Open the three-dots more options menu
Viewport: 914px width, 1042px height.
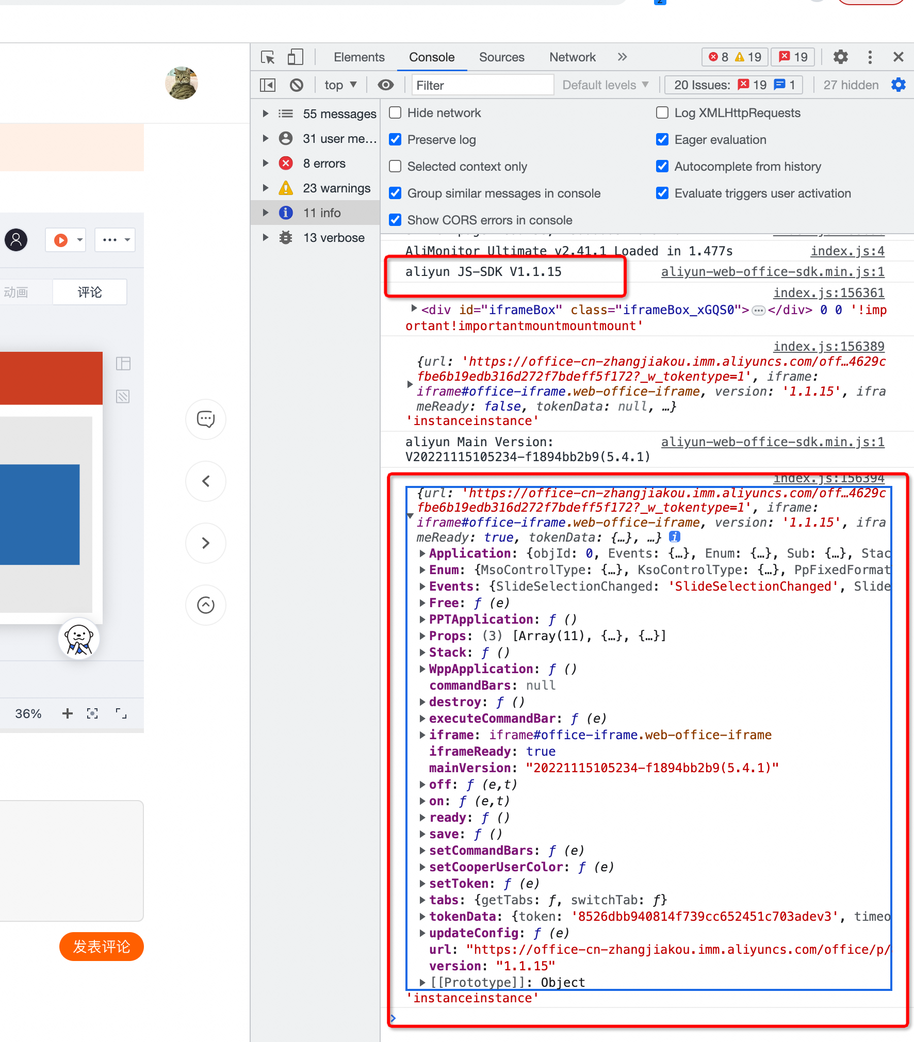[x=115, y=240]
